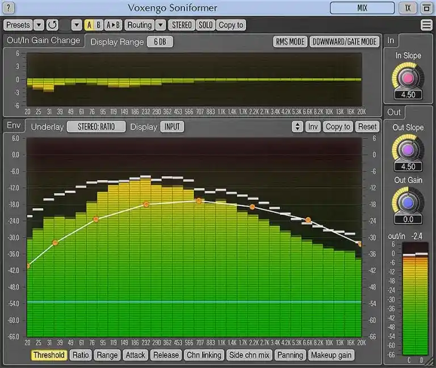Click the Out Gain knob
This screenshot has height=368, width=436.
tap(408, 203)
